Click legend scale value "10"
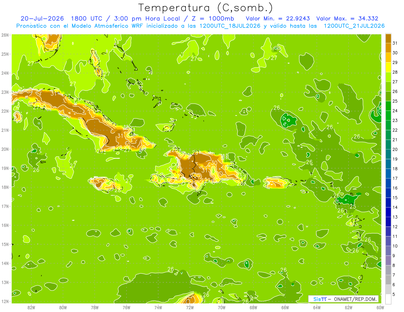404x312 pixels. (x=395, y=246)
